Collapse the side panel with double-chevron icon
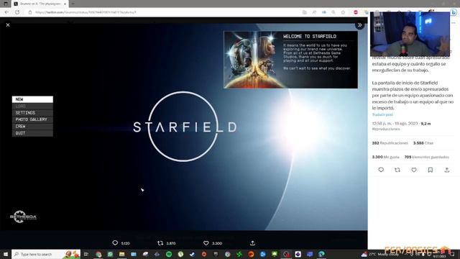Viewport: 460px width, 259px height. tap(359, 25)
